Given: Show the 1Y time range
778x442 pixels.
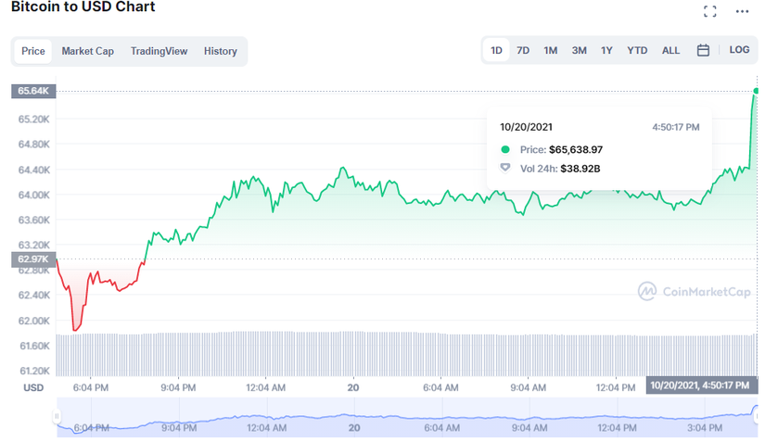Looking at the screenshot, I should point(606,50).
